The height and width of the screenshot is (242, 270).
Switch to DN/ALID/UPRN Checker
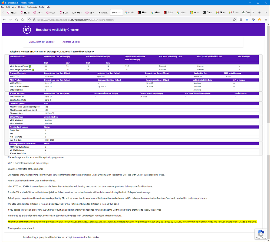(41, 42)
